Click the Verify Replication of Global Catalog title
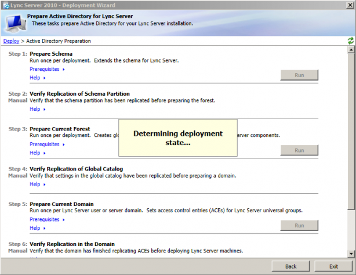The height and width of the screenshot is (275, 356). point(77,169)
